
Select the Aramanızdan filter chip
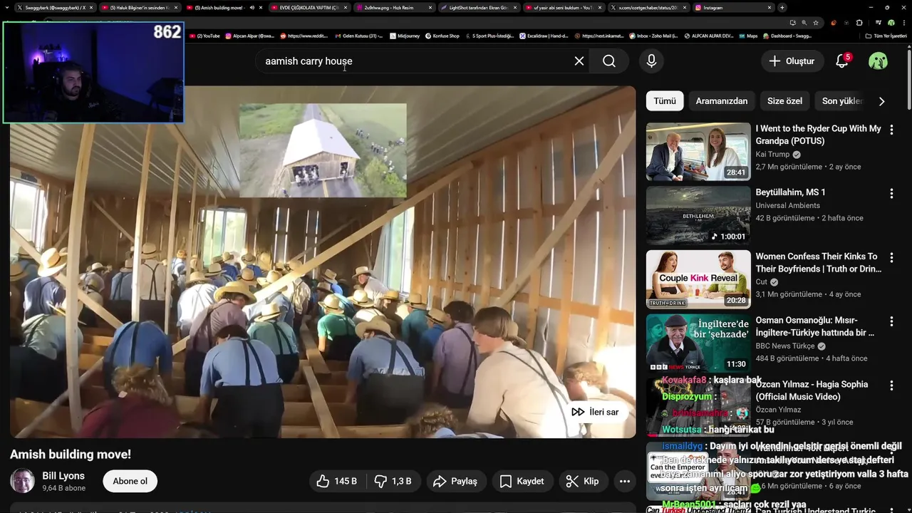tap(722, 101)
